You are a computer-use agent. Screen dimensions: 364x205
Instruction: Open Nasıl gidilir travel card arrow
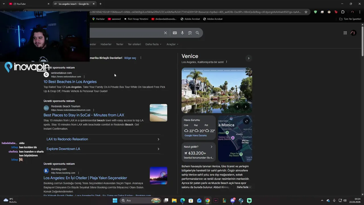[212, 147]
